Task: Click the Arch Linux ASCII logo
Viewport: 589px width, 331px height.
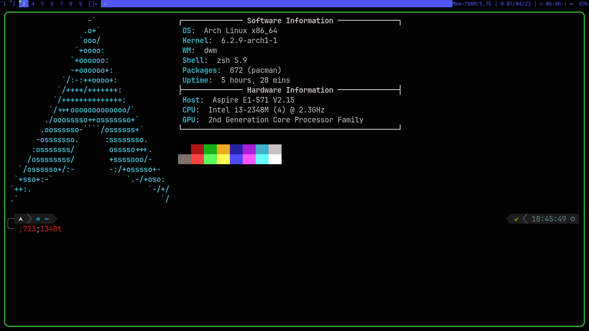Action: [x=90, y=110]
